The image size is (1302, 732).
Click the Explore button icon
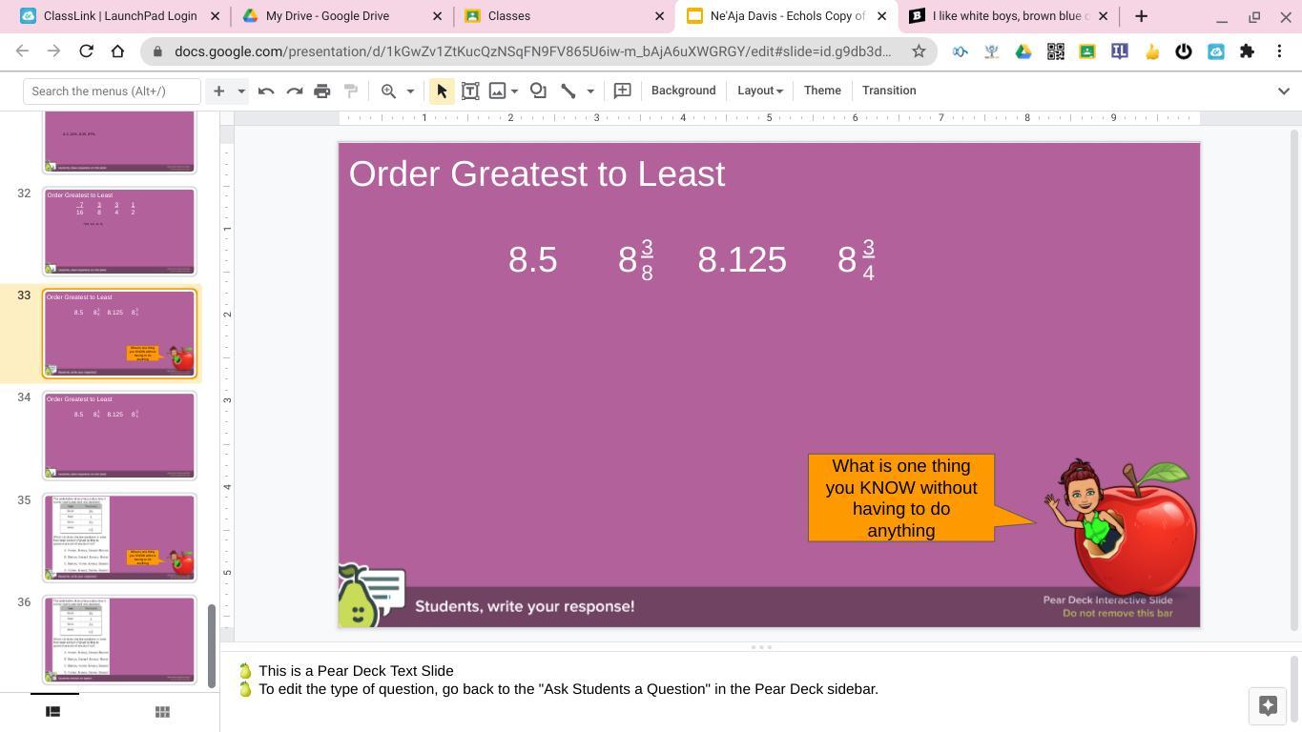[x=1268, y=705]
